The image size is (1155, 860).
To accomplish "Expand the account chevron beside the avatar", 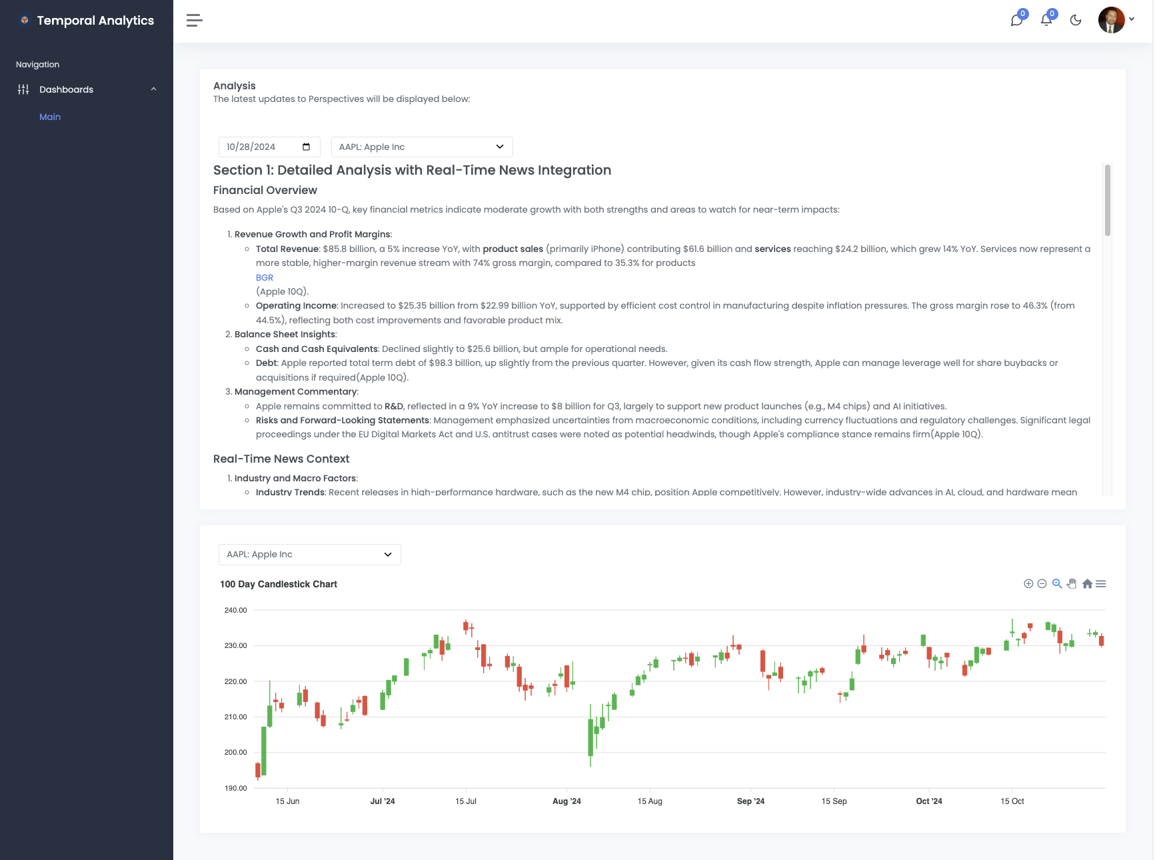I will [x=1131, y=19].
